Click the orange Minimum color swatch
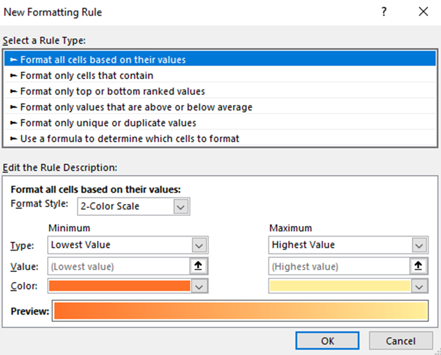441x355 pixels. [120, 286]
